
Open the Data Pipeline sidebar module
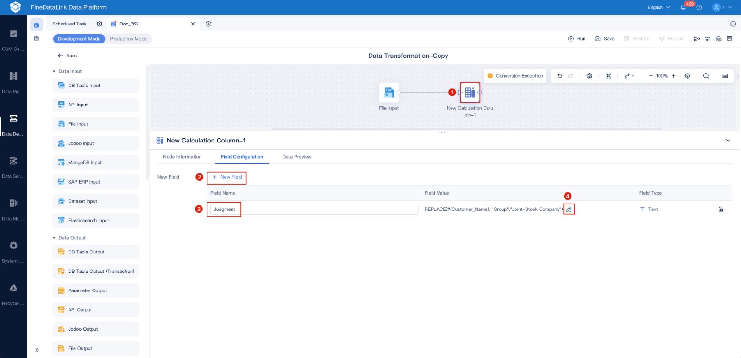tap(13, 82)
